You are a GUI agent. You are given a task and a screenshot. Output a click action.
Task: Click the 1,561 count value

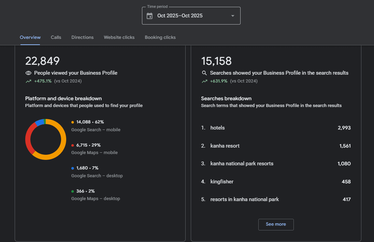click(x=345, y=146)
